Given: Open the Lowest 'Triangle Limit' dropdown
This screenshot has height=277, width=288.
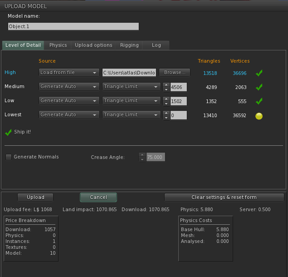Looking at the screenshot, I should point(132,115).
